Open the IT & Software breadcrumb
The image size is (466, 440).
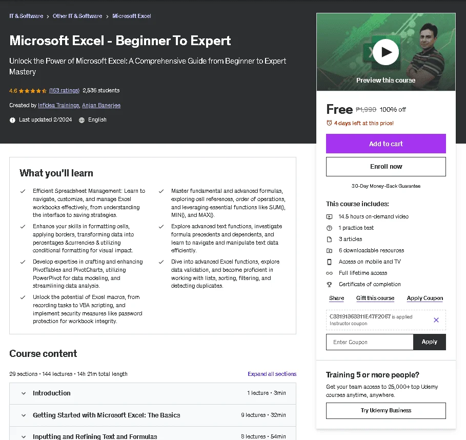pyautogui.click(x=26, y=16)
